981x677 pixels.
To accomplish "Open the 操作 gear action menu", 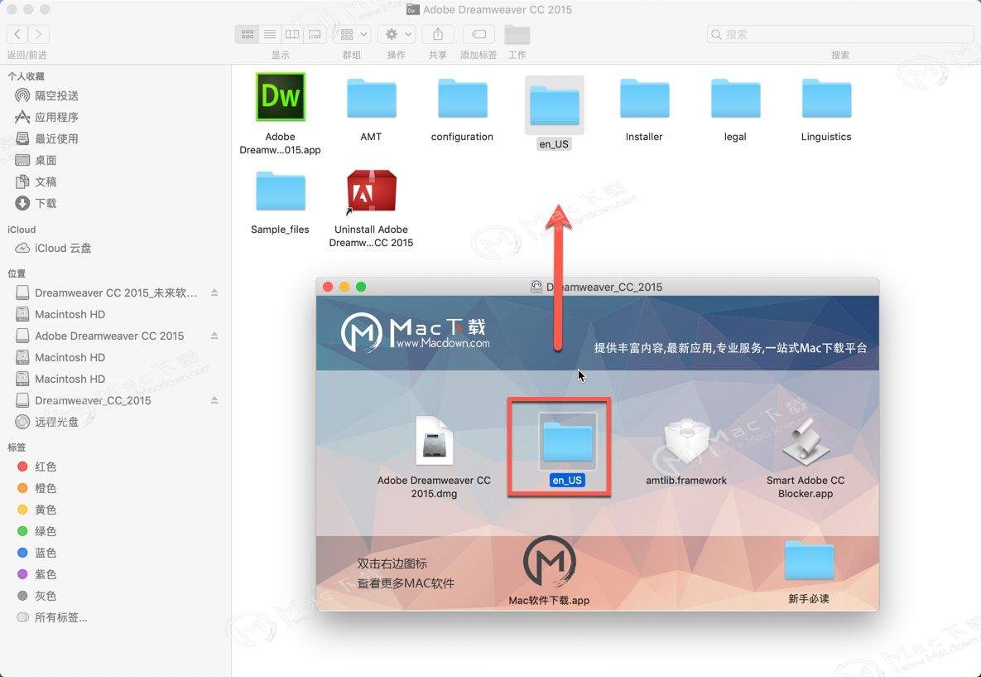I will coord(397,34).
